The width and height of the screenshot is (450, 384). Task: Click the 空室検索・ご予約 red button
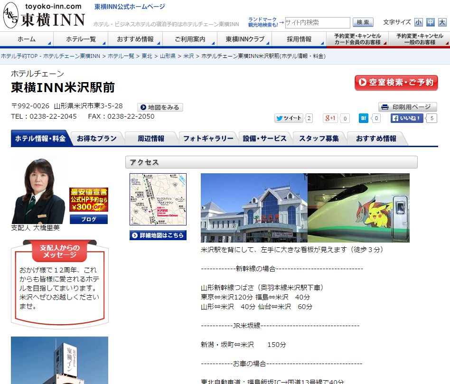[396, 83]
